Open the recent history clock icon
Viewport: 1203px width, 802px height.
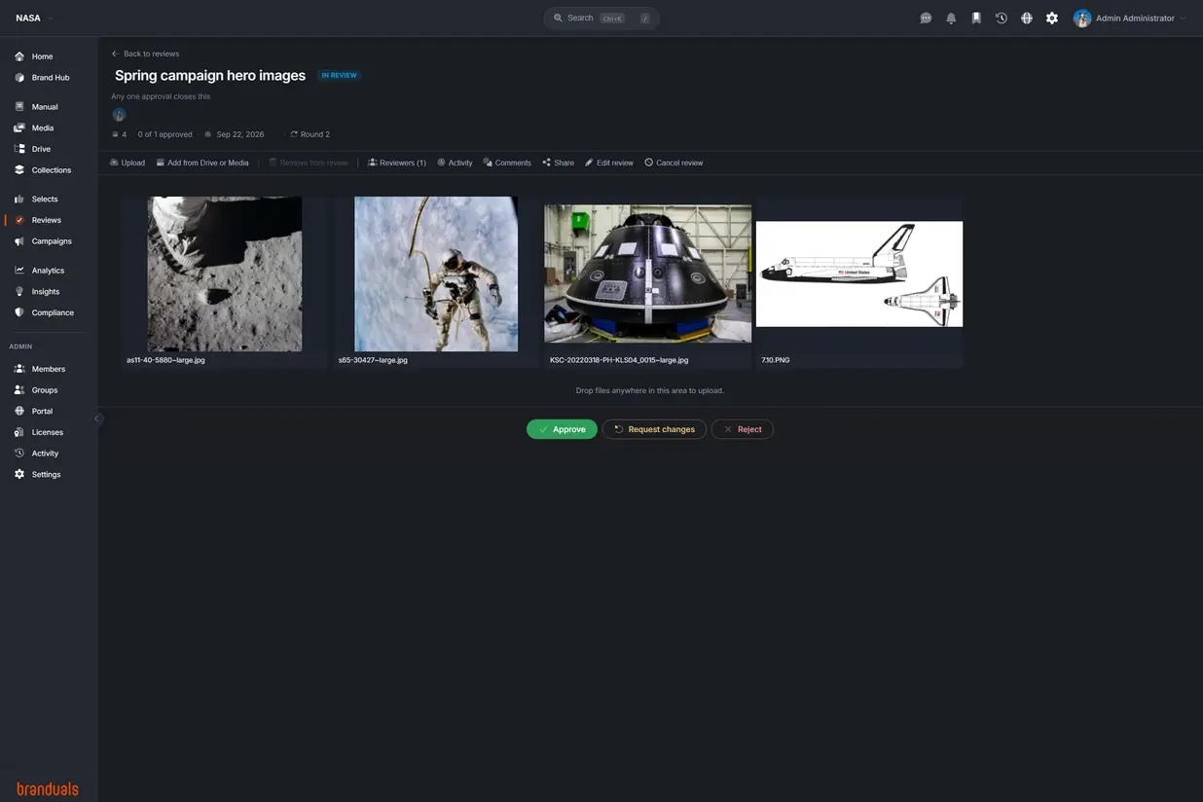(x=1002, y=18)
